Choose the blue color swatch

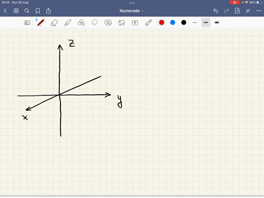click(173, 23)
